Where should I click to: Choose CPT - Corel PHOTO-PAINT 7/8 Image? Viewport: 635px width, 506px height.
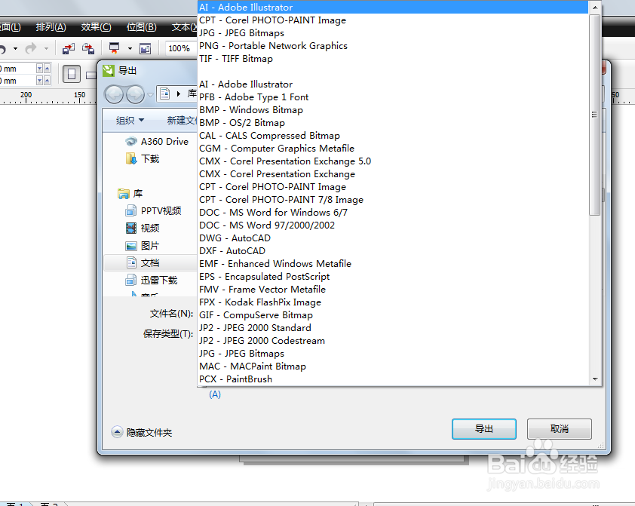[x=392, y=200]
